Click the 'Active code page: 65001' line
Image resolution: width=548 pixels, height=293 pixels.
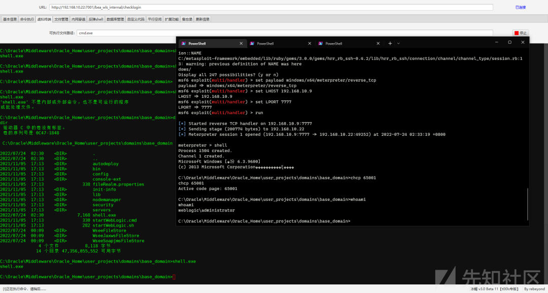tap(208, 189)
